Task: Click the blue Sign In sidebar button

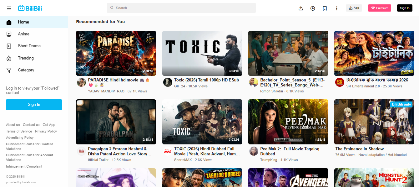Action: (34, 105)
